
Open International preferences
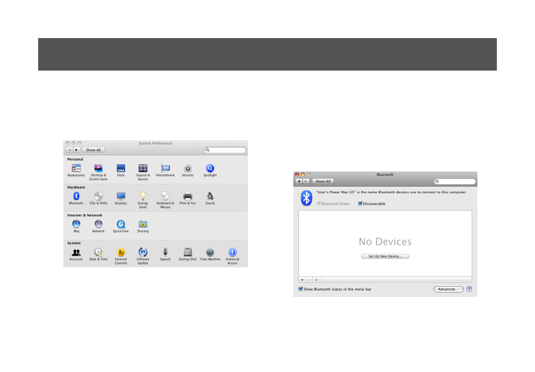point(165,170)
